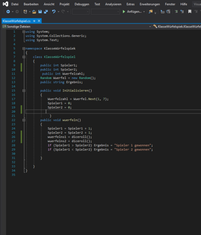Viewport: 201px width, 235px height.
Task: Click the text "Spieler 1 gewonnen"
Action: point(133,145)
